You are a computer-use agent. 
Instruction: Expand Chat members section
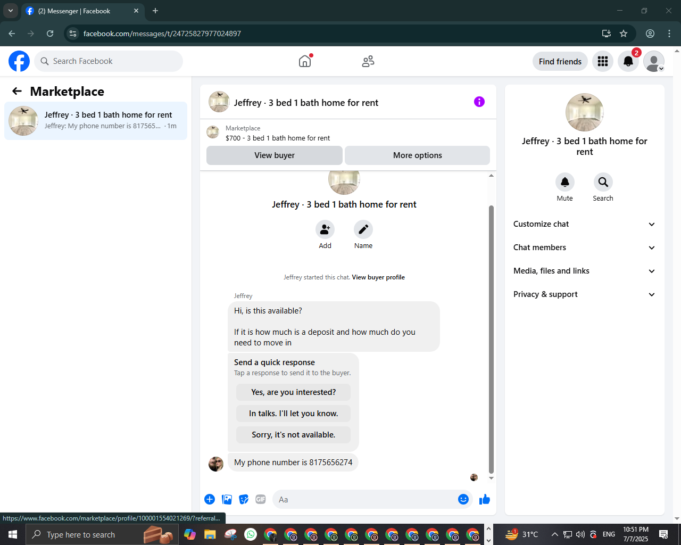click(584, 247)
